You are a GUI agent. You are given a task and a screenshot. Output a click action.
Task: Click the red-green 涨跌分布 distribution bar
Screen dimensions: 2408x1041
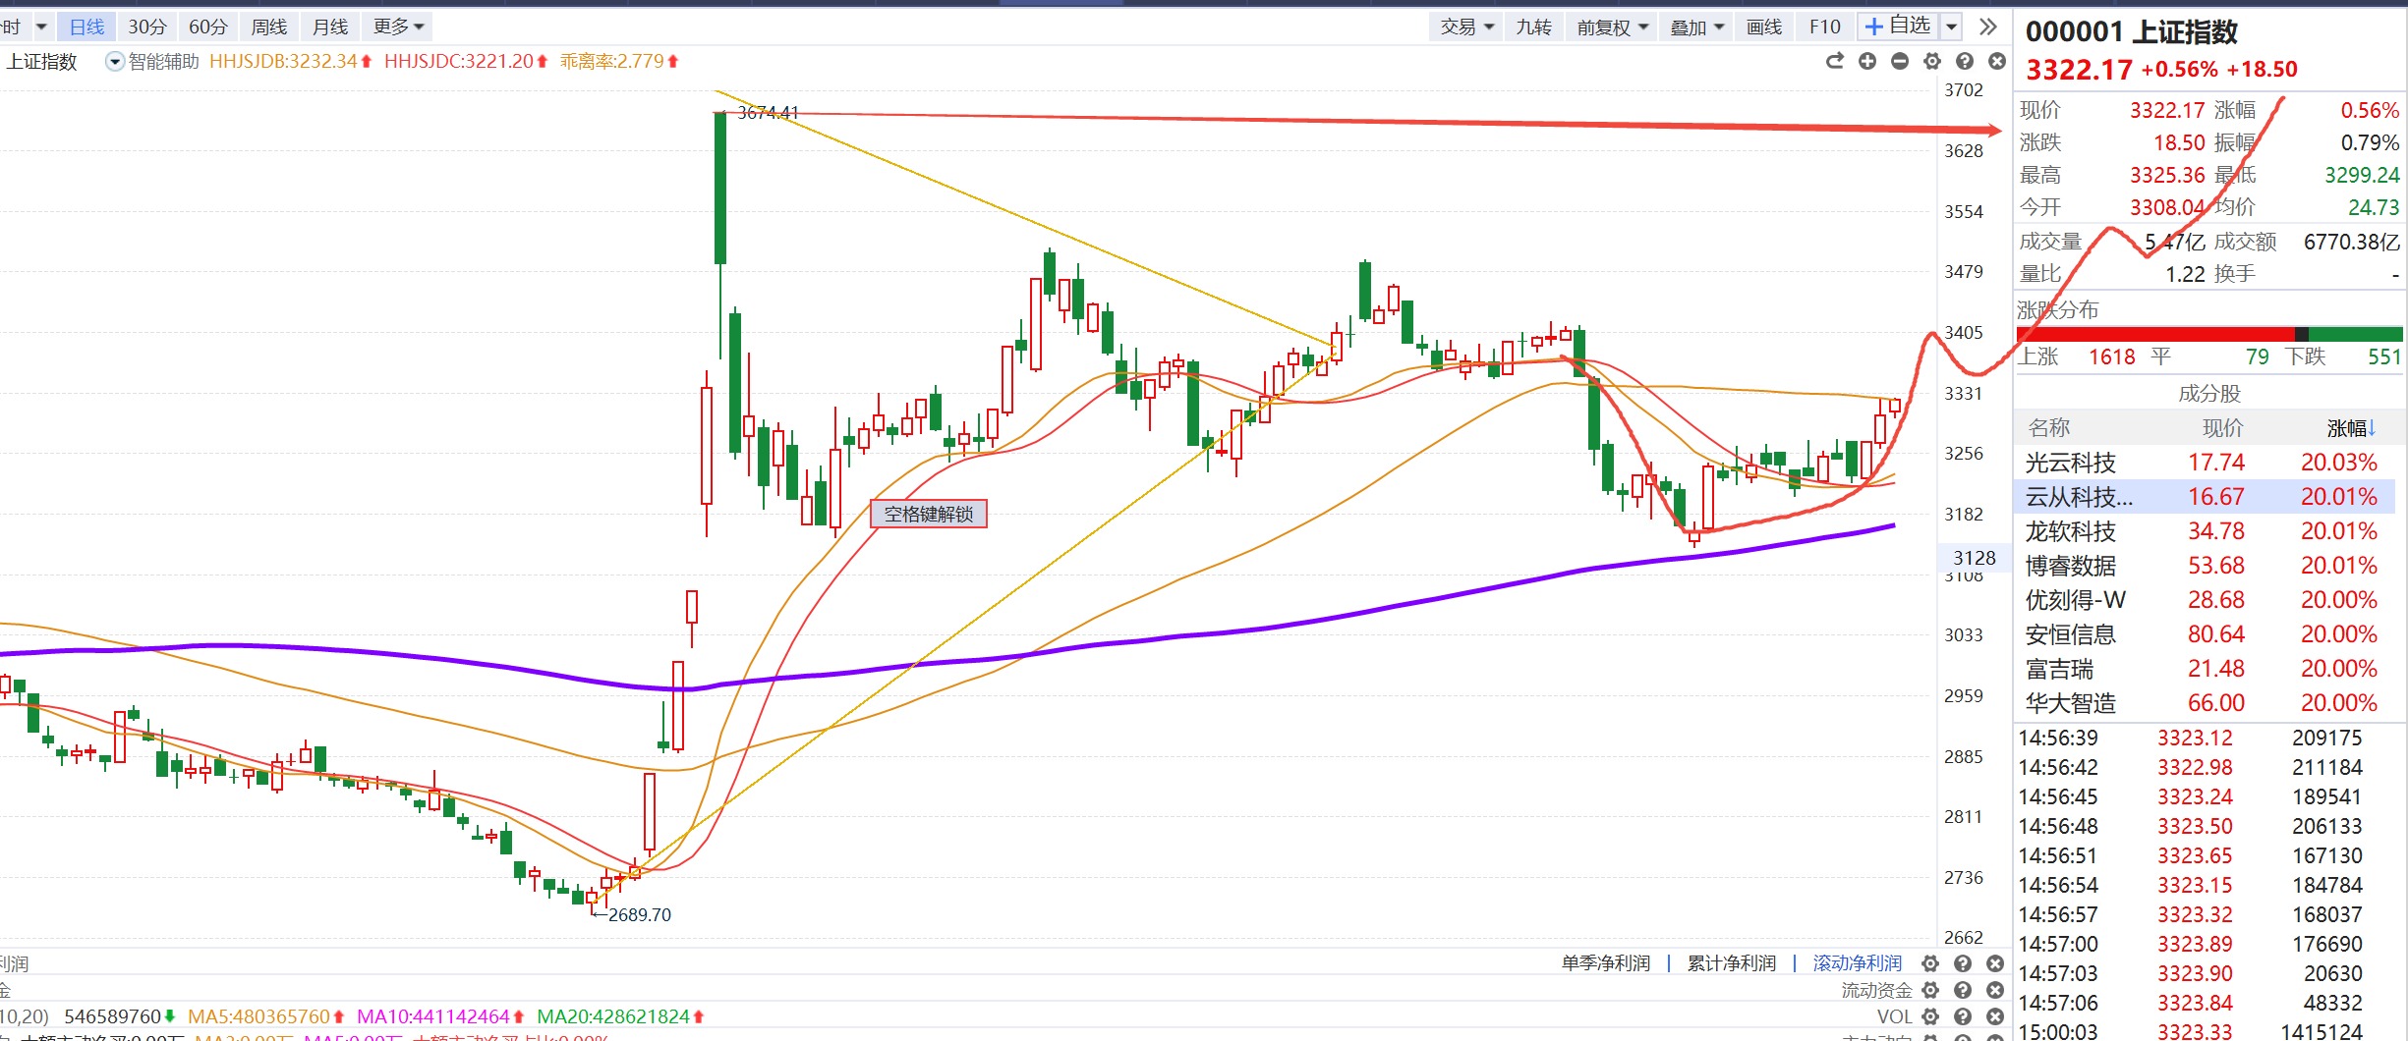2208,334
